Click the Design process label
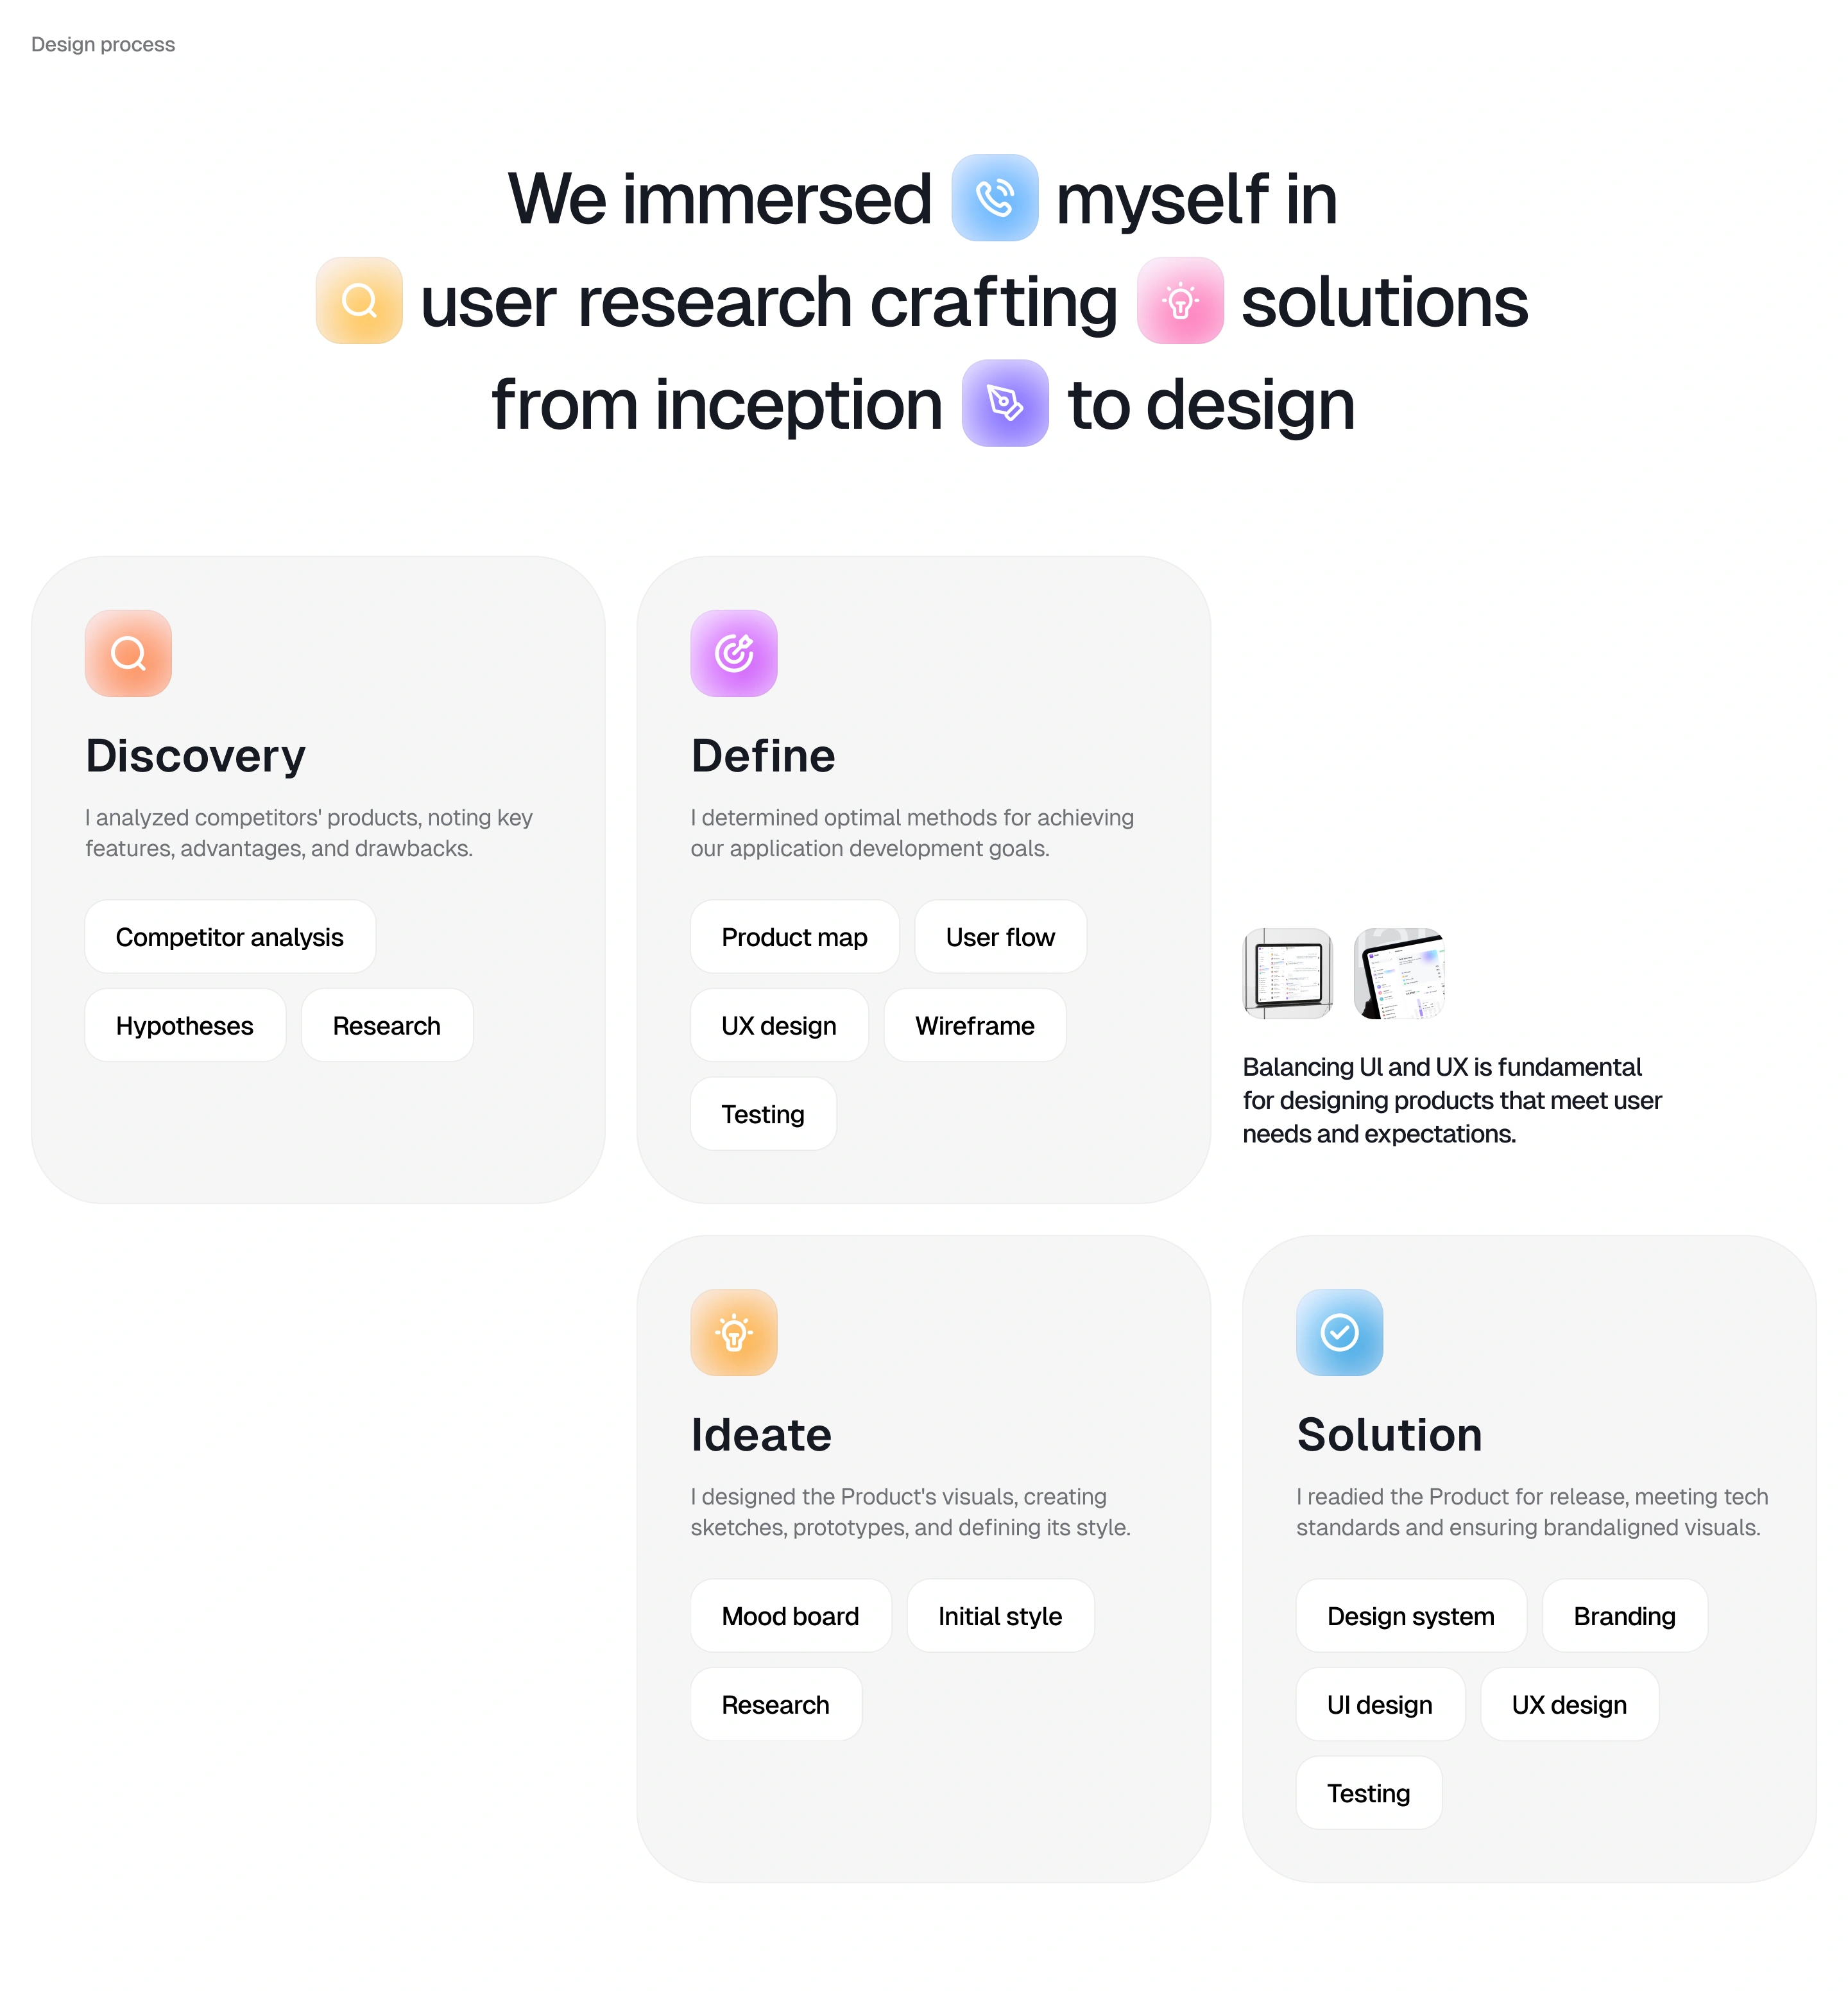This screenshot has width=1848, height=1991. click(103, 45)
